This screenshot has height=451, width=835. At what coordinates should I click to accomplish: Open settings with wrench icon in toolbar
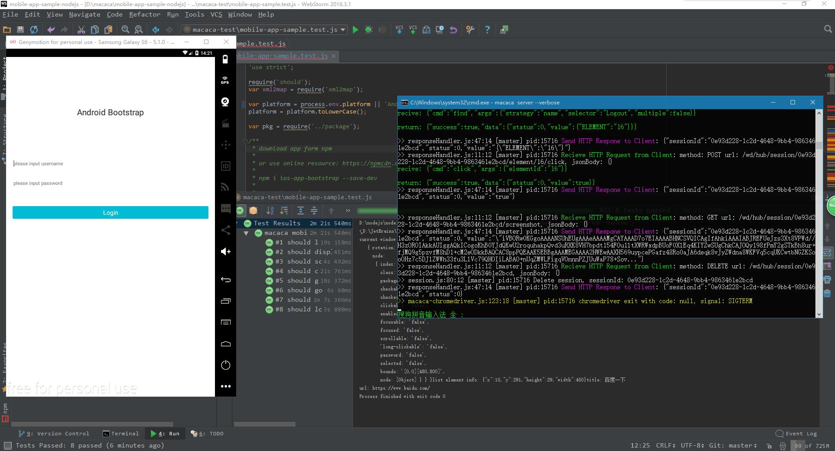470,30
